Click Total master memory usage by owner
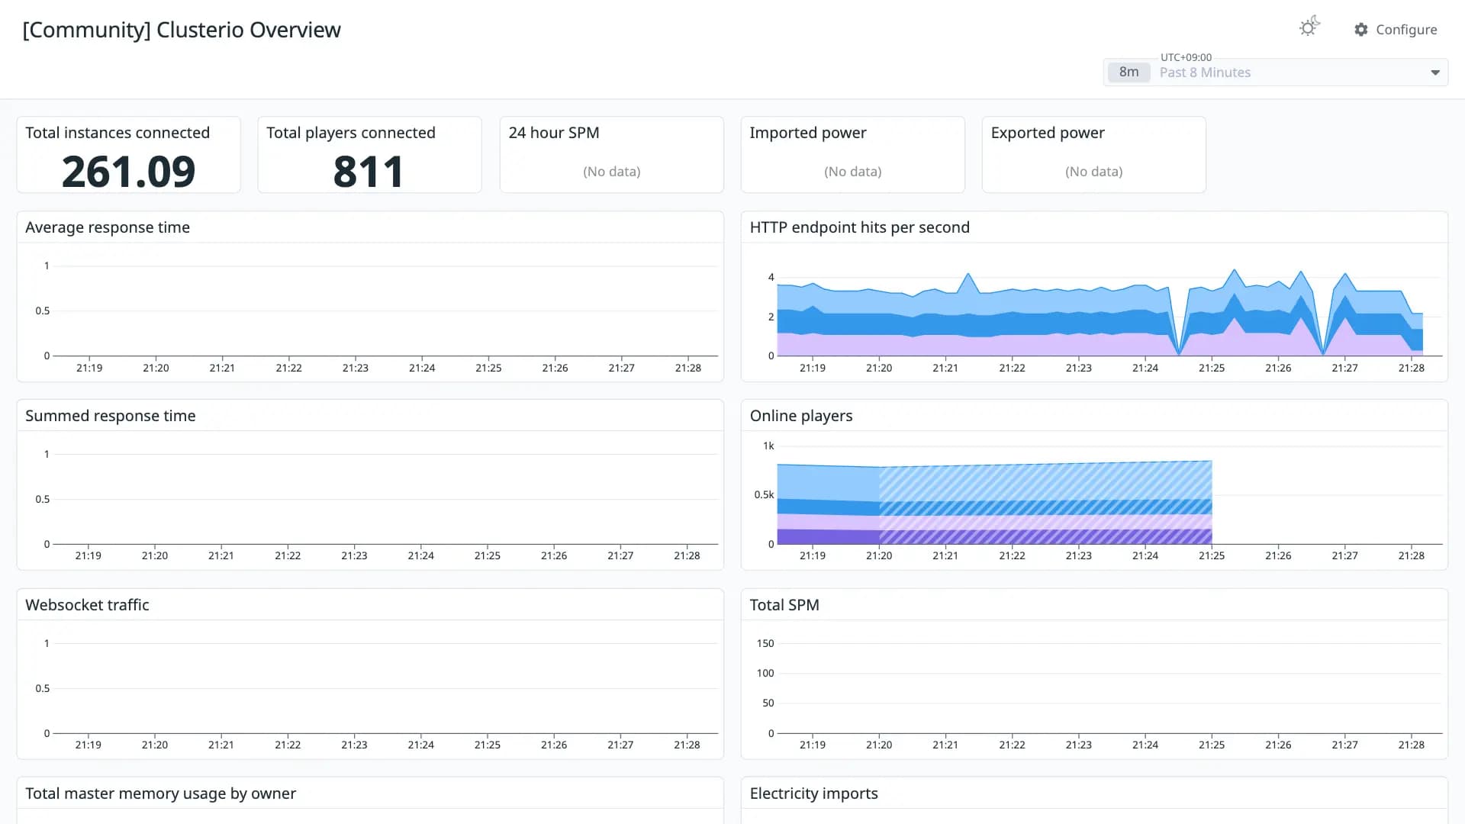Image resolution: width=1465 pixels, height=824 pixels. click(x=161, y=793)
